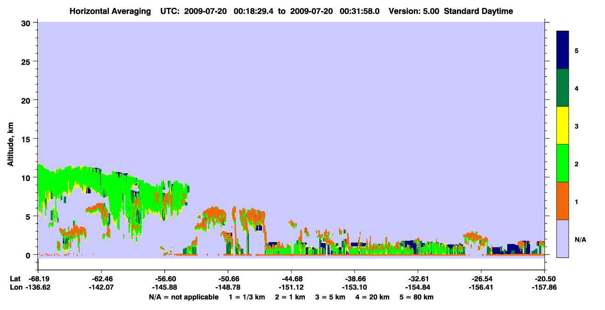Click the 'Lon' row label
605x310 pixels.
click(x=16, y=288)
